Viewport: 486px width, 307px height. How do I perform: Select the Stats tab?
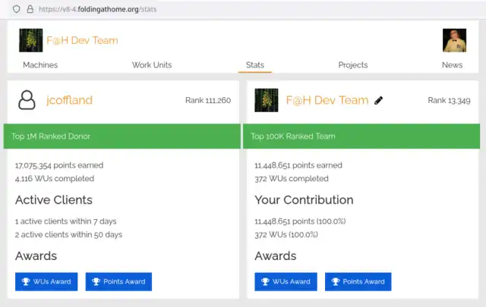point(255,65)
